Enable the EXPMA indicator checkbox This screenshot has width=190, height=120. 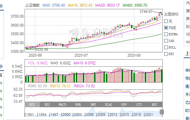tap(166, 34)
